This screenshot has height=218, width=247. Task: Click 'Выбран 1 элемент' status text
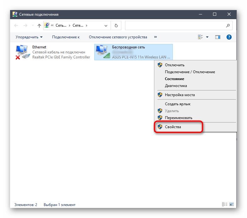[x=59, y=205]
